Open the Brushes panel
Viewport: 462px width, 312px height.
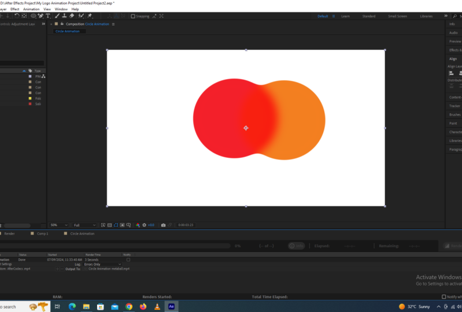[x=455, y=115]
